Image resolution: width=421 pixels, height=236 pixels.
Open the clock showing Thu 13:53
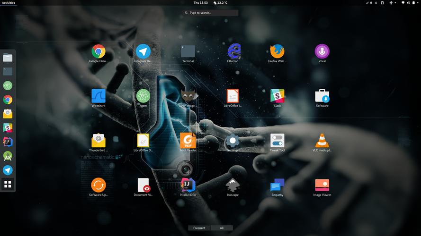tap(201, 3)
